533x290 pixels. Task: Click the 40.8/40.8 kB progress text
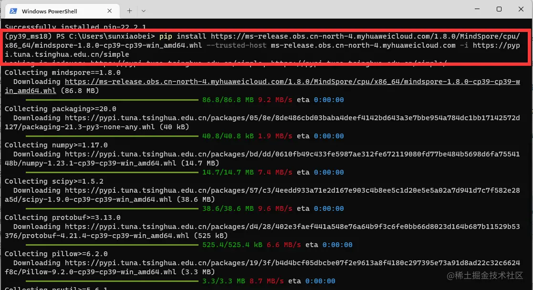(228, 136)
